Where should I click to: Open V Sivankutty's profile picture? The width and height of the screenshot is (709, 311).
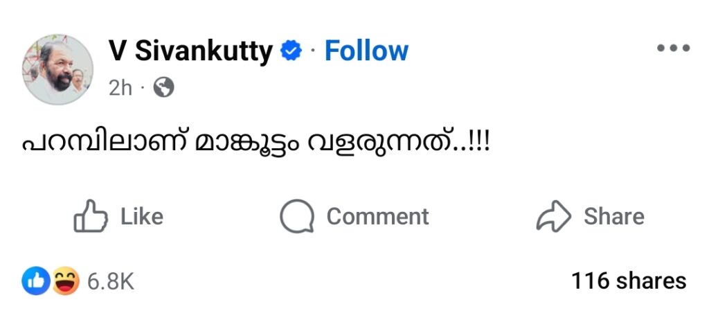pyautogui.click(x=59, y=68)
